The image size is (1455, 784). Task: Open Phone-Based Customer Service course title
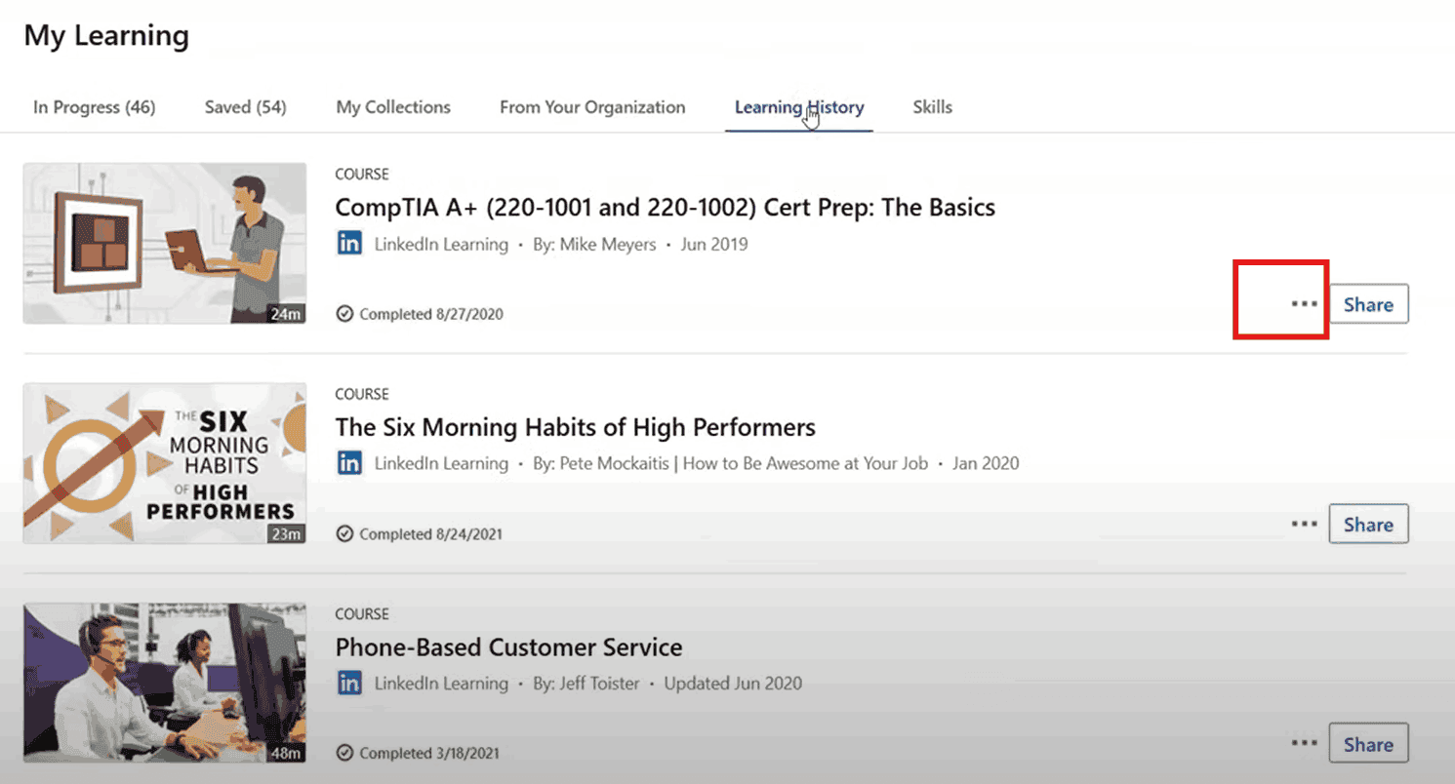(508, 647)
